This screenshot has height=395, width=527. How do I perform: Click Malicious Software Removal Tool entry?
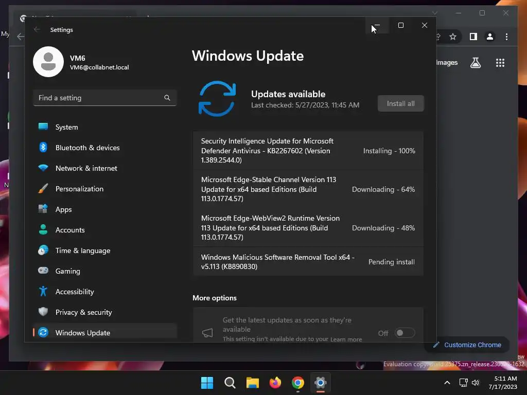[x=308, y=262]
